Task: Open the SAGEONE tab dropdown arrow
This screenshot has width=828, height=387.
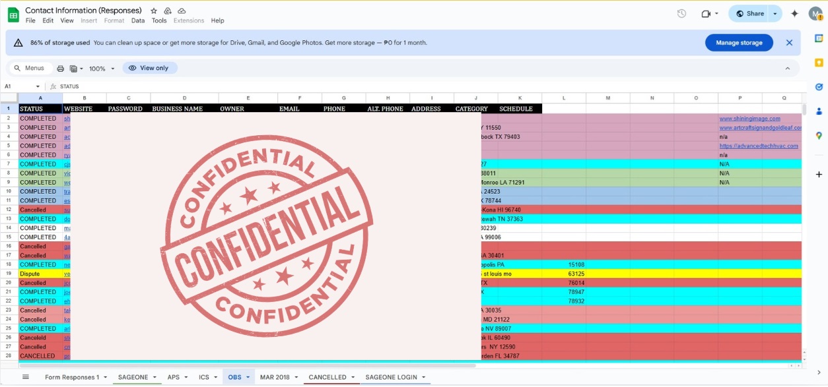Action: point(155,377)
